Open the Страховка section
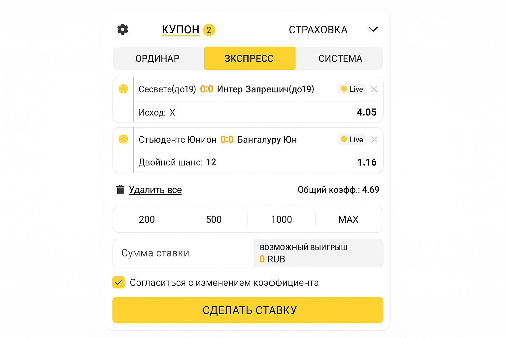This screenshot has height=338, width=507. [x=318, y=30]
